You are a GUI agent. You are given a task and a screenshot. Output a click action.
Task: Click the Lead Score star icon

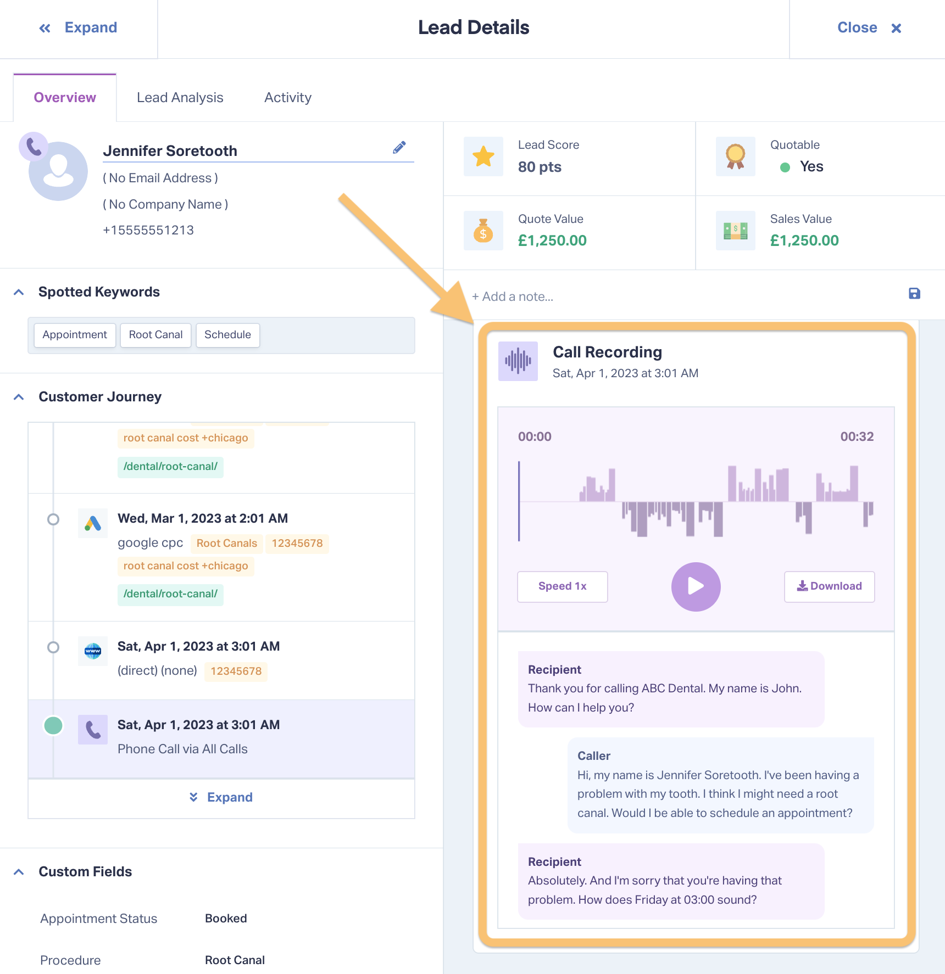(x=483, y=156)
